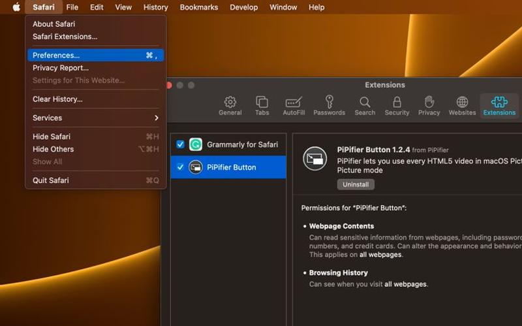Click the large PiPifier extension icon

point(315,159)
